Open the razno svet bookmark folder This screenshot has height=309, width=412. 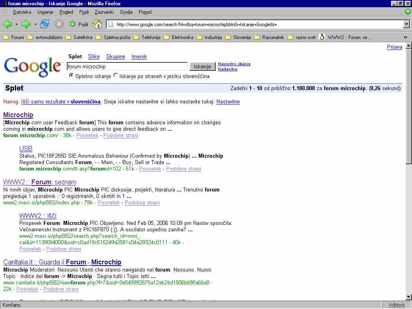pyautogui.click(x=301, y=37)
